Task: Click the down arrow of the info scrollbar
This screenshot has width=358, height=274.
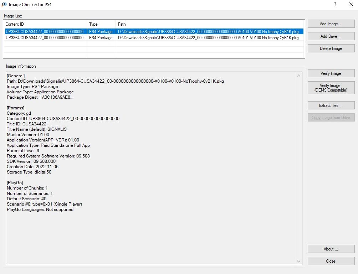Action: coord(299,262)
